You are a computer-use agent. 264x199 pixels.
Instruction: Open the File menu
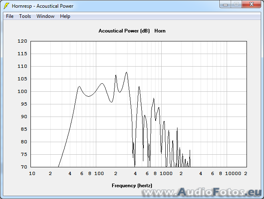point(10,16)
